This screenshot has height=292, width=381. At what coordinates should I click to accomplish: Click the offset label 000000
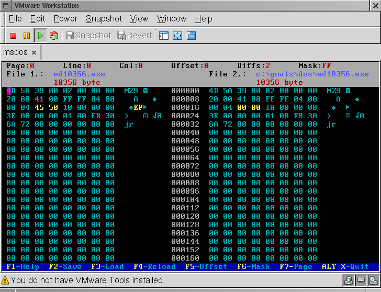(185, 91)
